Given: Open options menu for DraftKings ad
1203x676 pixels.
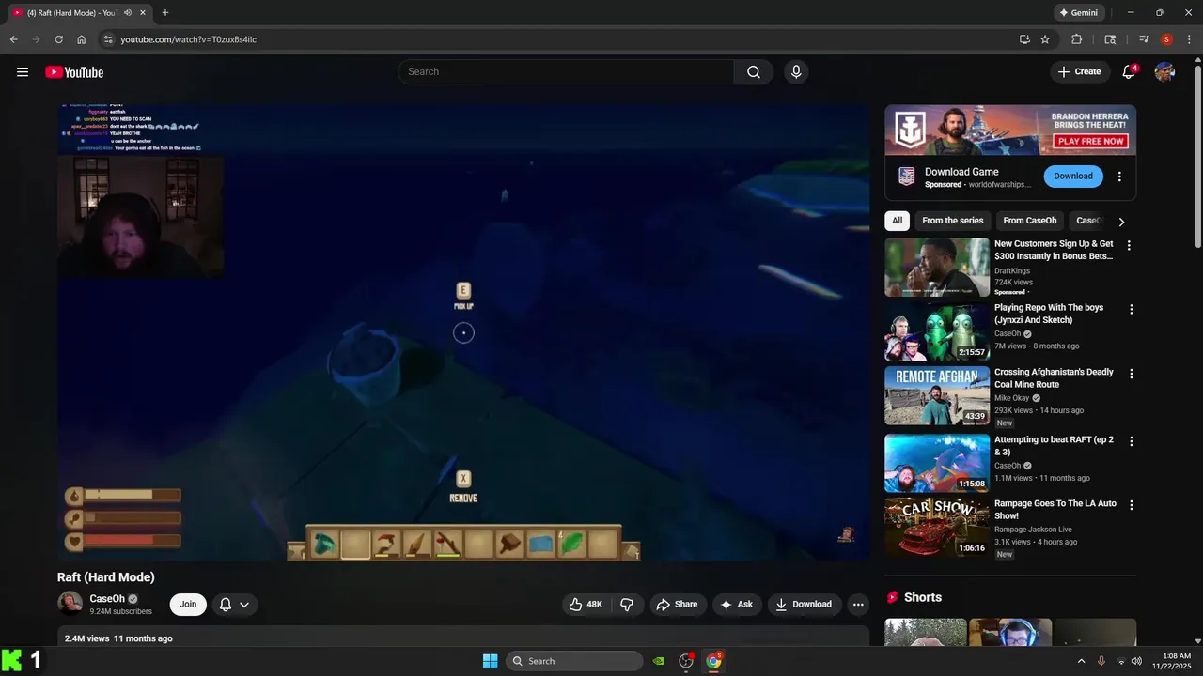Looking at the screenshot, I should (1129, 246).
